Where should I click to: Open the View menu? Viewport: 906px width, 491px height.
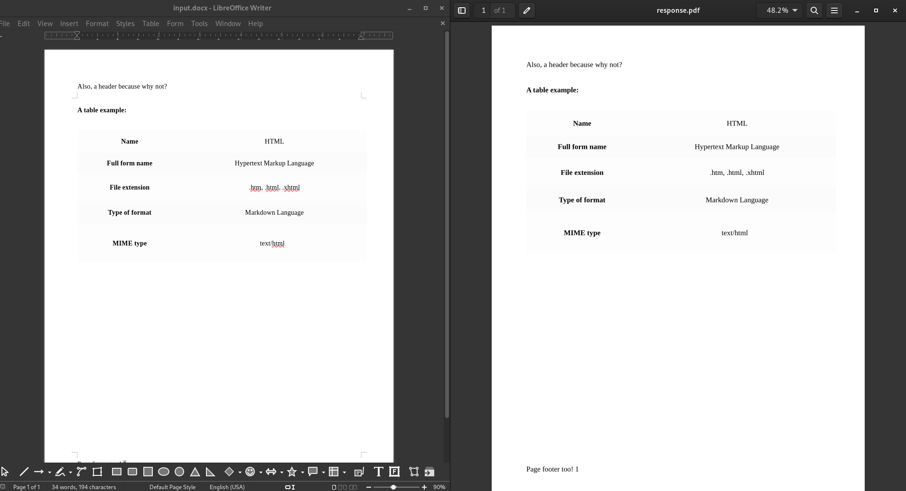45,23
